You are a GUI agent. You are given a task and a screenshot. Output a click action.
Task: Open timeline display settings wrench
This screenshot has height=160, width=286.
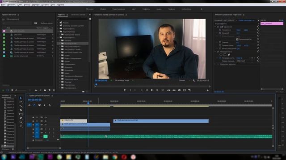(x=50, y=105)
